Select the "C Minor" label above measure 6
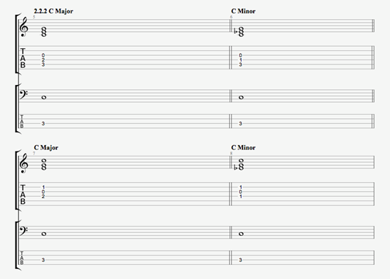The height and width of the screenshot is (279, 390). pos(243,11)
